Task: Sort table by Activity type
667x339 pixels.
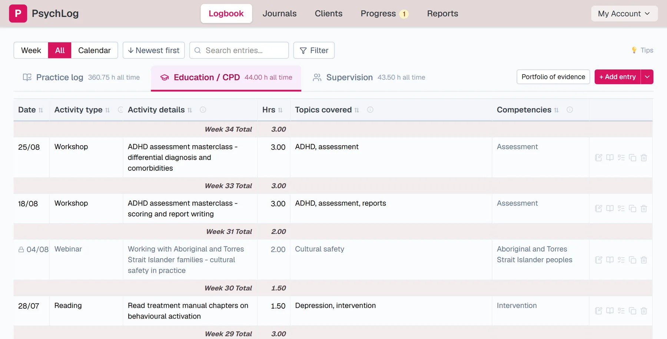Action: 107,110
